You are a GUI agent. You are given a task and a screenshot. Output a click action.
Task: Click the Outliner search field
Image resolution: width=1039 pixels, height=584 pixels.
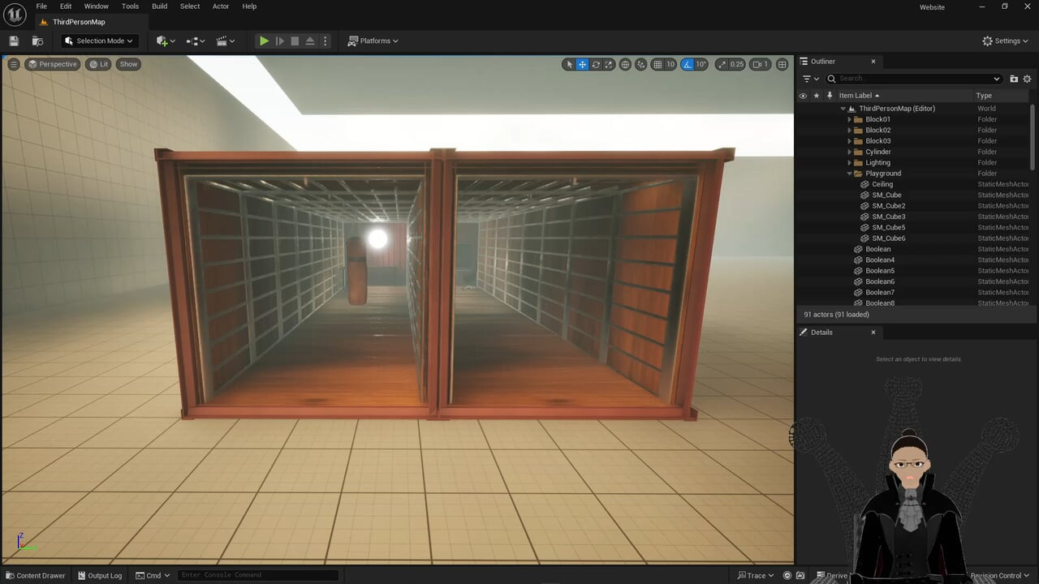[x=914, y=79]
